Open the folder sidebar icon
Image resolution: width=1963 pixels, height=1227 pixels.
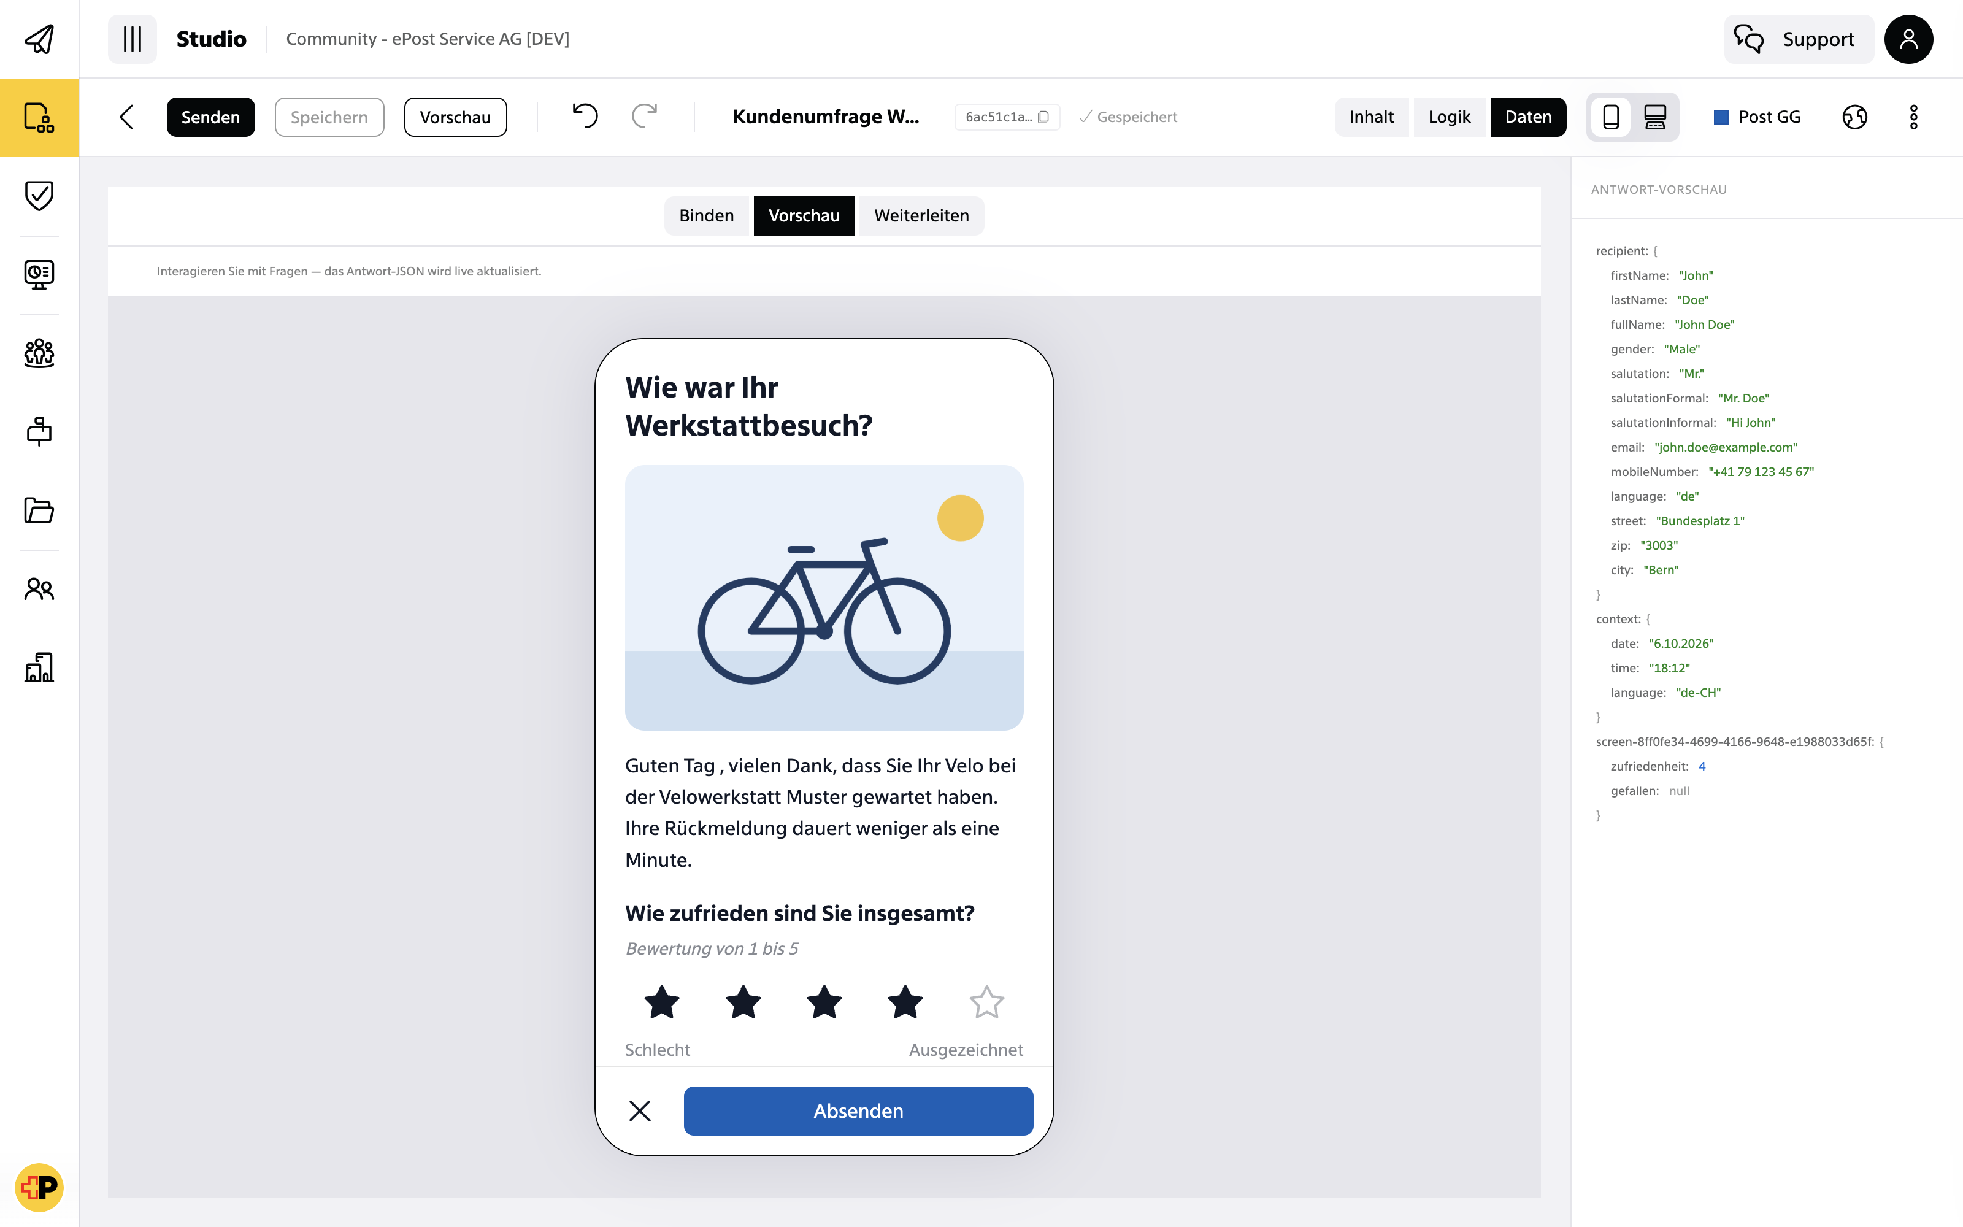39,510
